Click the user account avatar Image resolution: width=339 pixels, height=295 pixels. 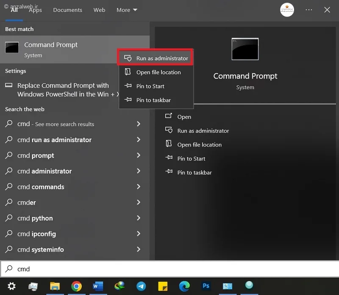287,10
